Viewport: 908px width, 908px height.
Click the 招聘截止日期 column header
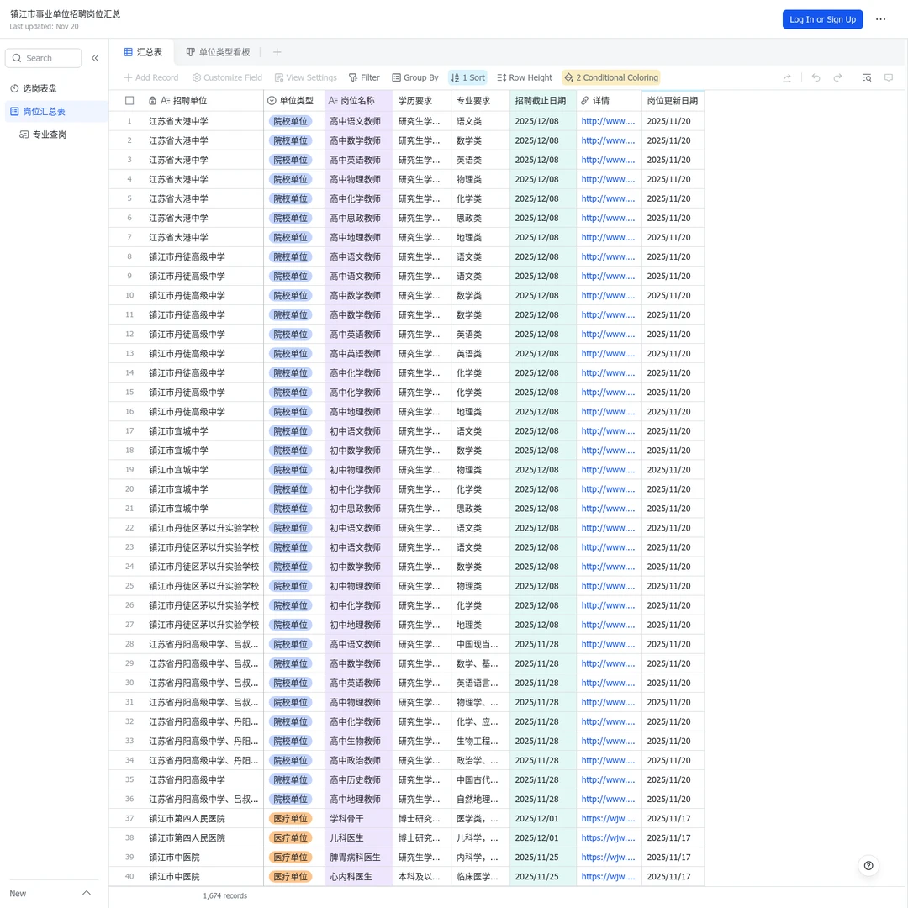click(543, 101)
